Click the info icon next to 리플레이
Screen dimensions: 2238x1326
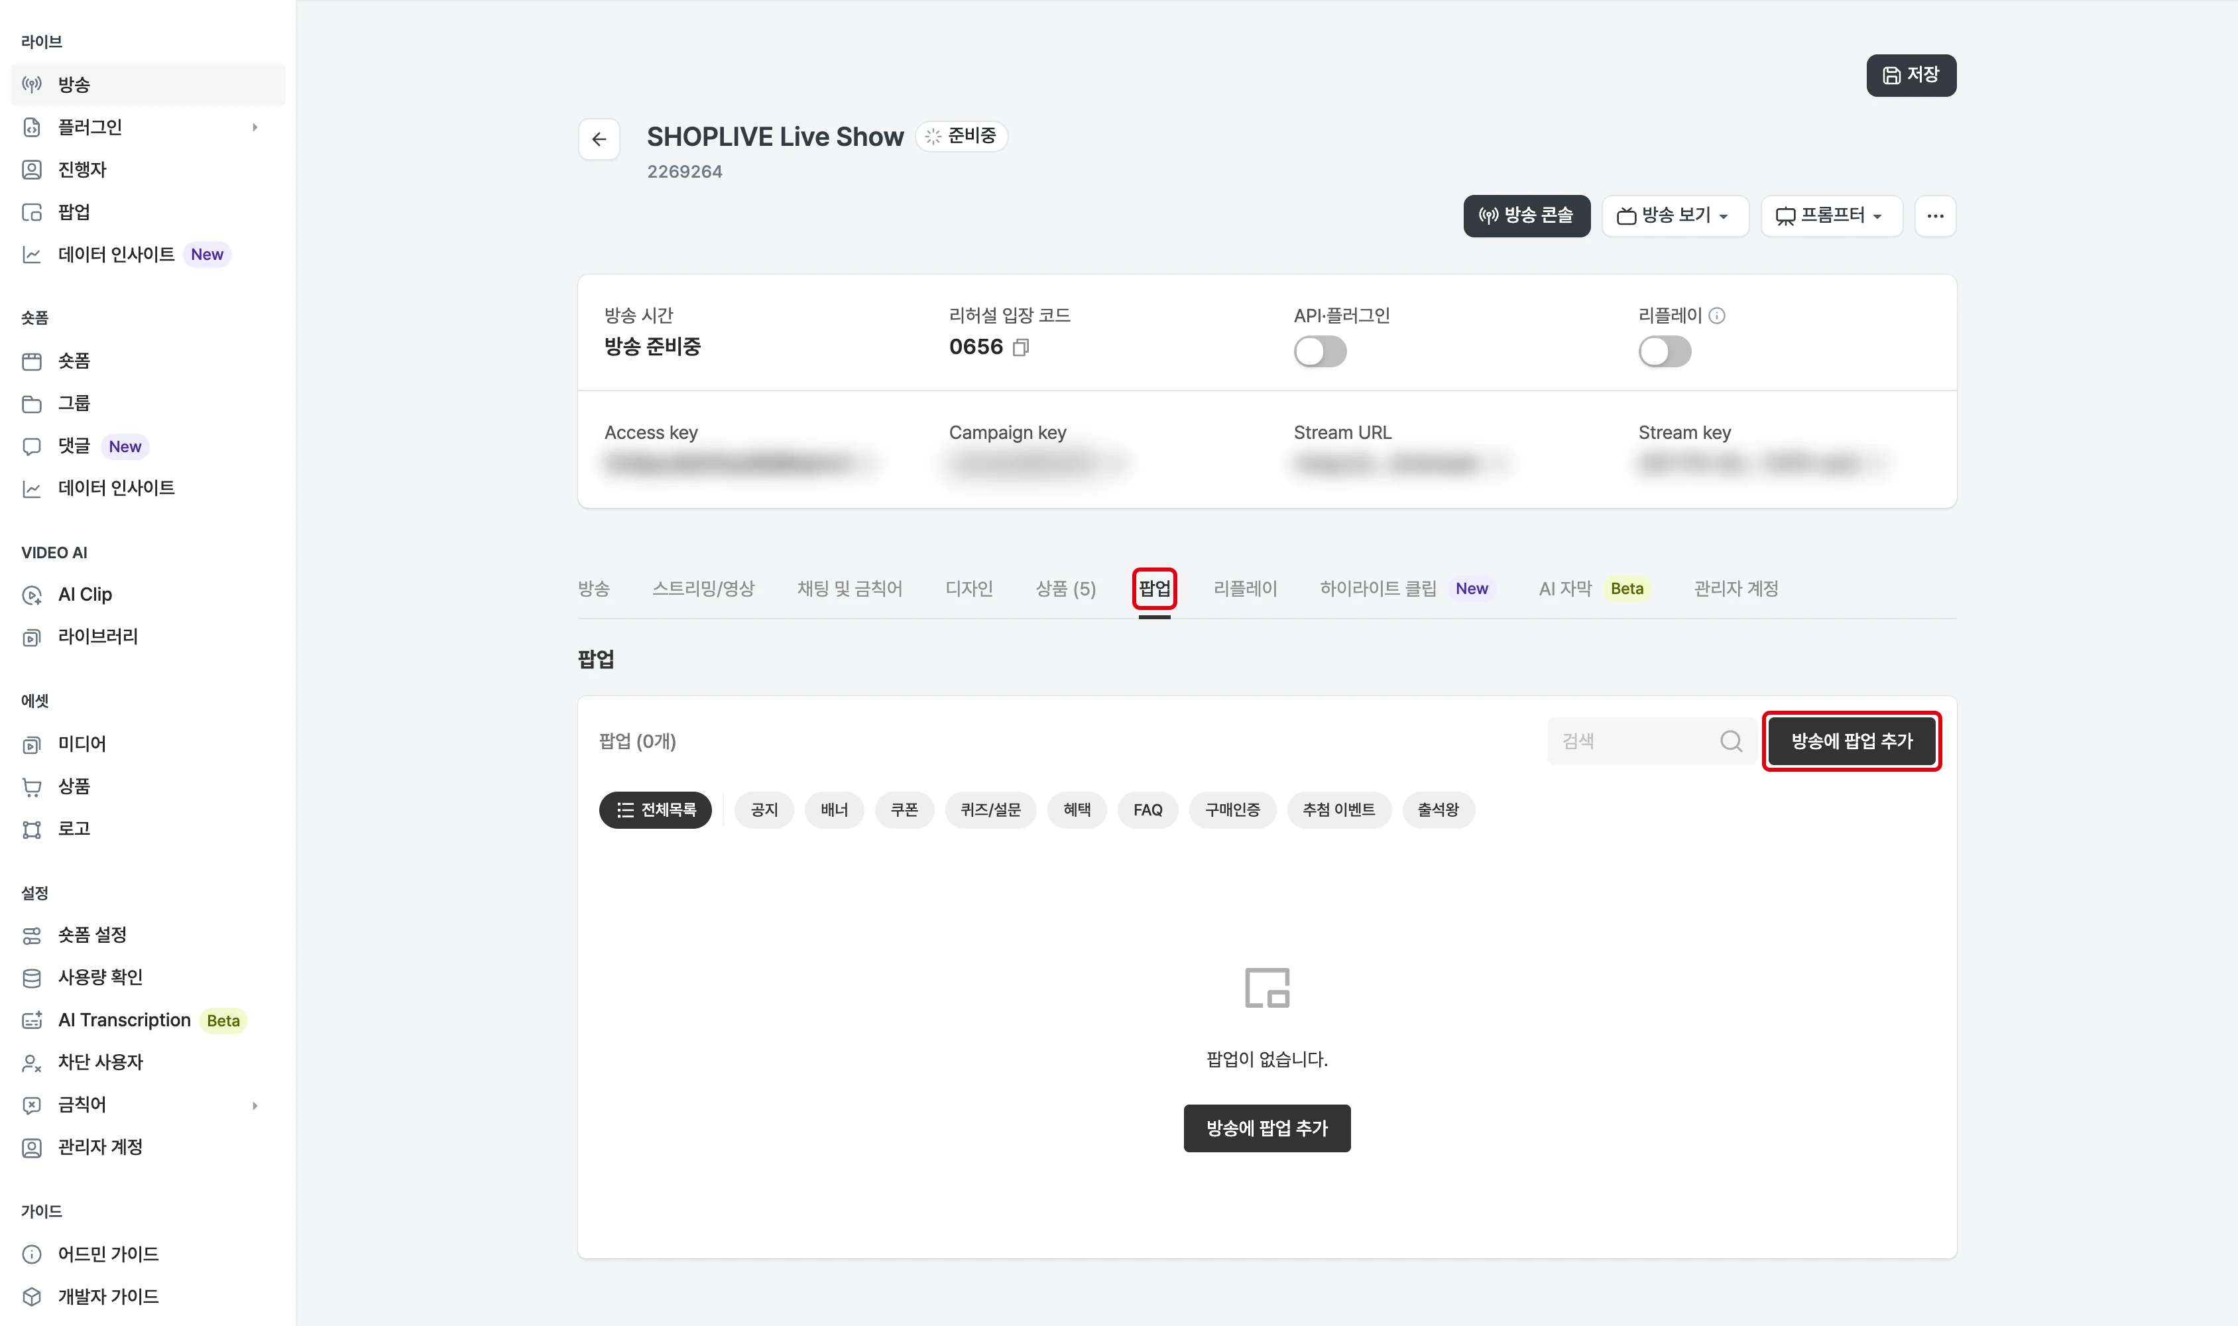click(1716, 316)
